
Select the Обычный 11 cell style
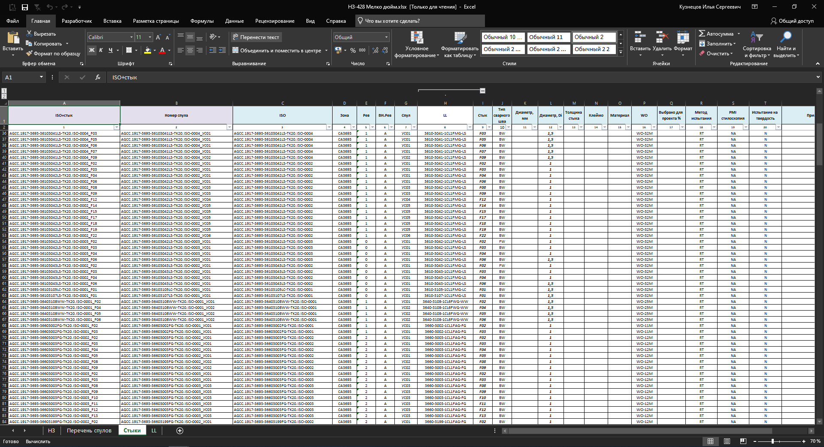tap(548, 37)
